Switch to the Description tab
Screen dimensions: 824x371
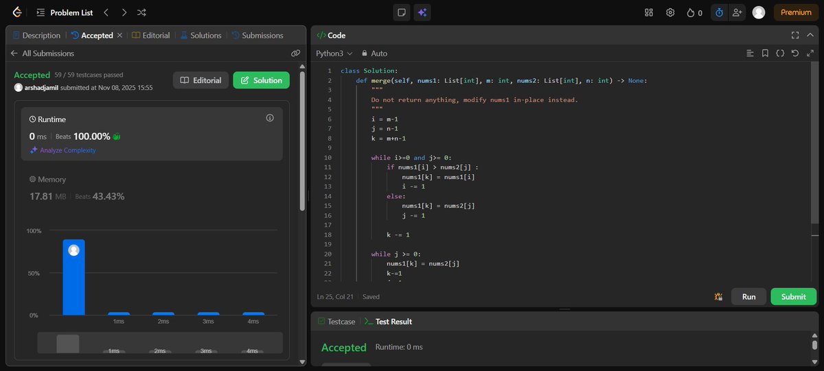click(x=36, y=35)
